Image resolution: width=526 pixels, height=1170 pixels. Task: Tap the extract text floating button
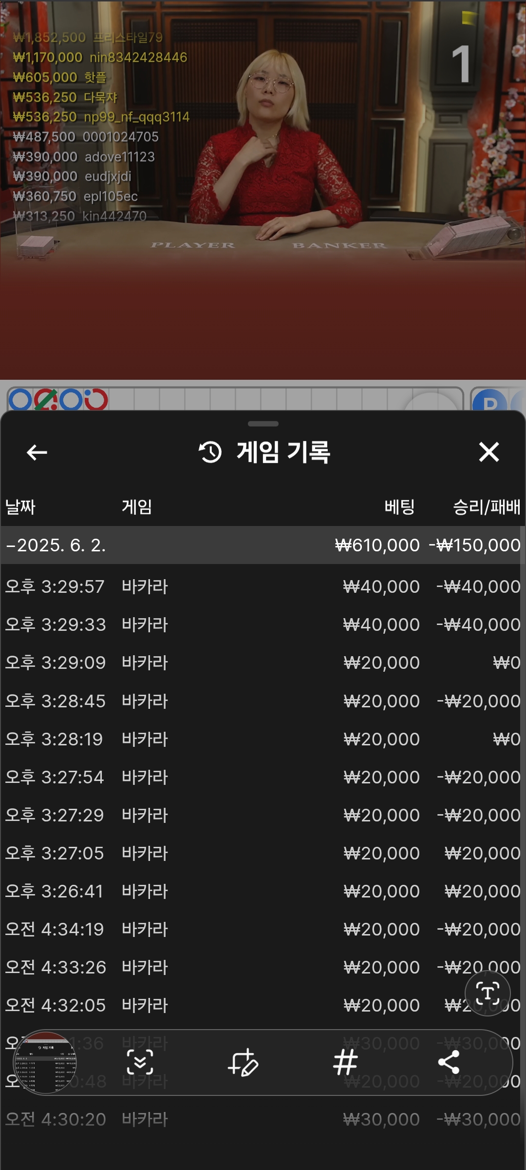488,993
